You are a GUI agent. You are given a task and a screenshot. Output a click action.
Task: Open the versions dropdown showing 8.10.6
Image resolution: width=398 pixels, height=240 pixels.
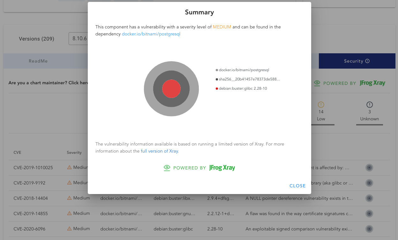[79, 39]
